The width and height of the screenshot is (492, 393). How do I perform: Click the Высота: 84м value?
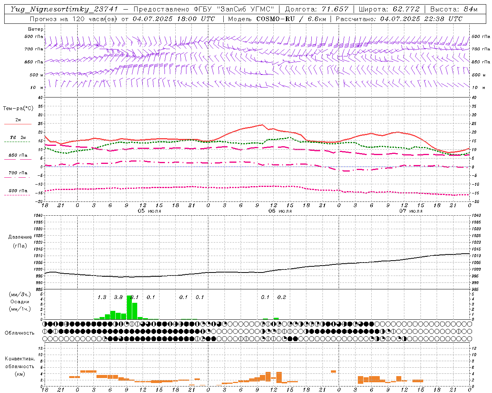454,9
